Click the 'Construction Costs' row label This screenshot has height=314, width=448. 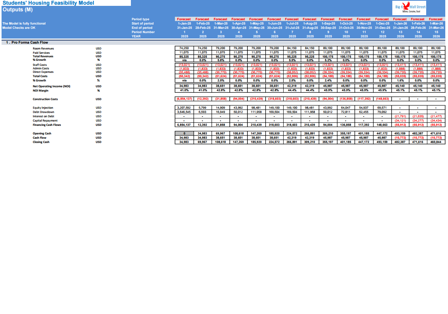click(x=45, y=99)
